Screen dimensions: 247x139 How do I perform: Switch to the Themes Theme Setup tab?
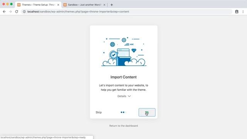click(38, 5)
